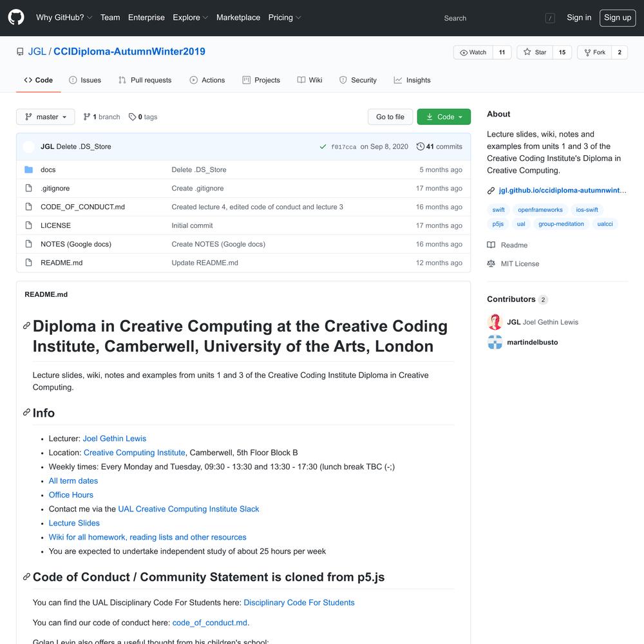Click the LICENSE file icon
The image size is (644, 644).
(x=28, y=225)
